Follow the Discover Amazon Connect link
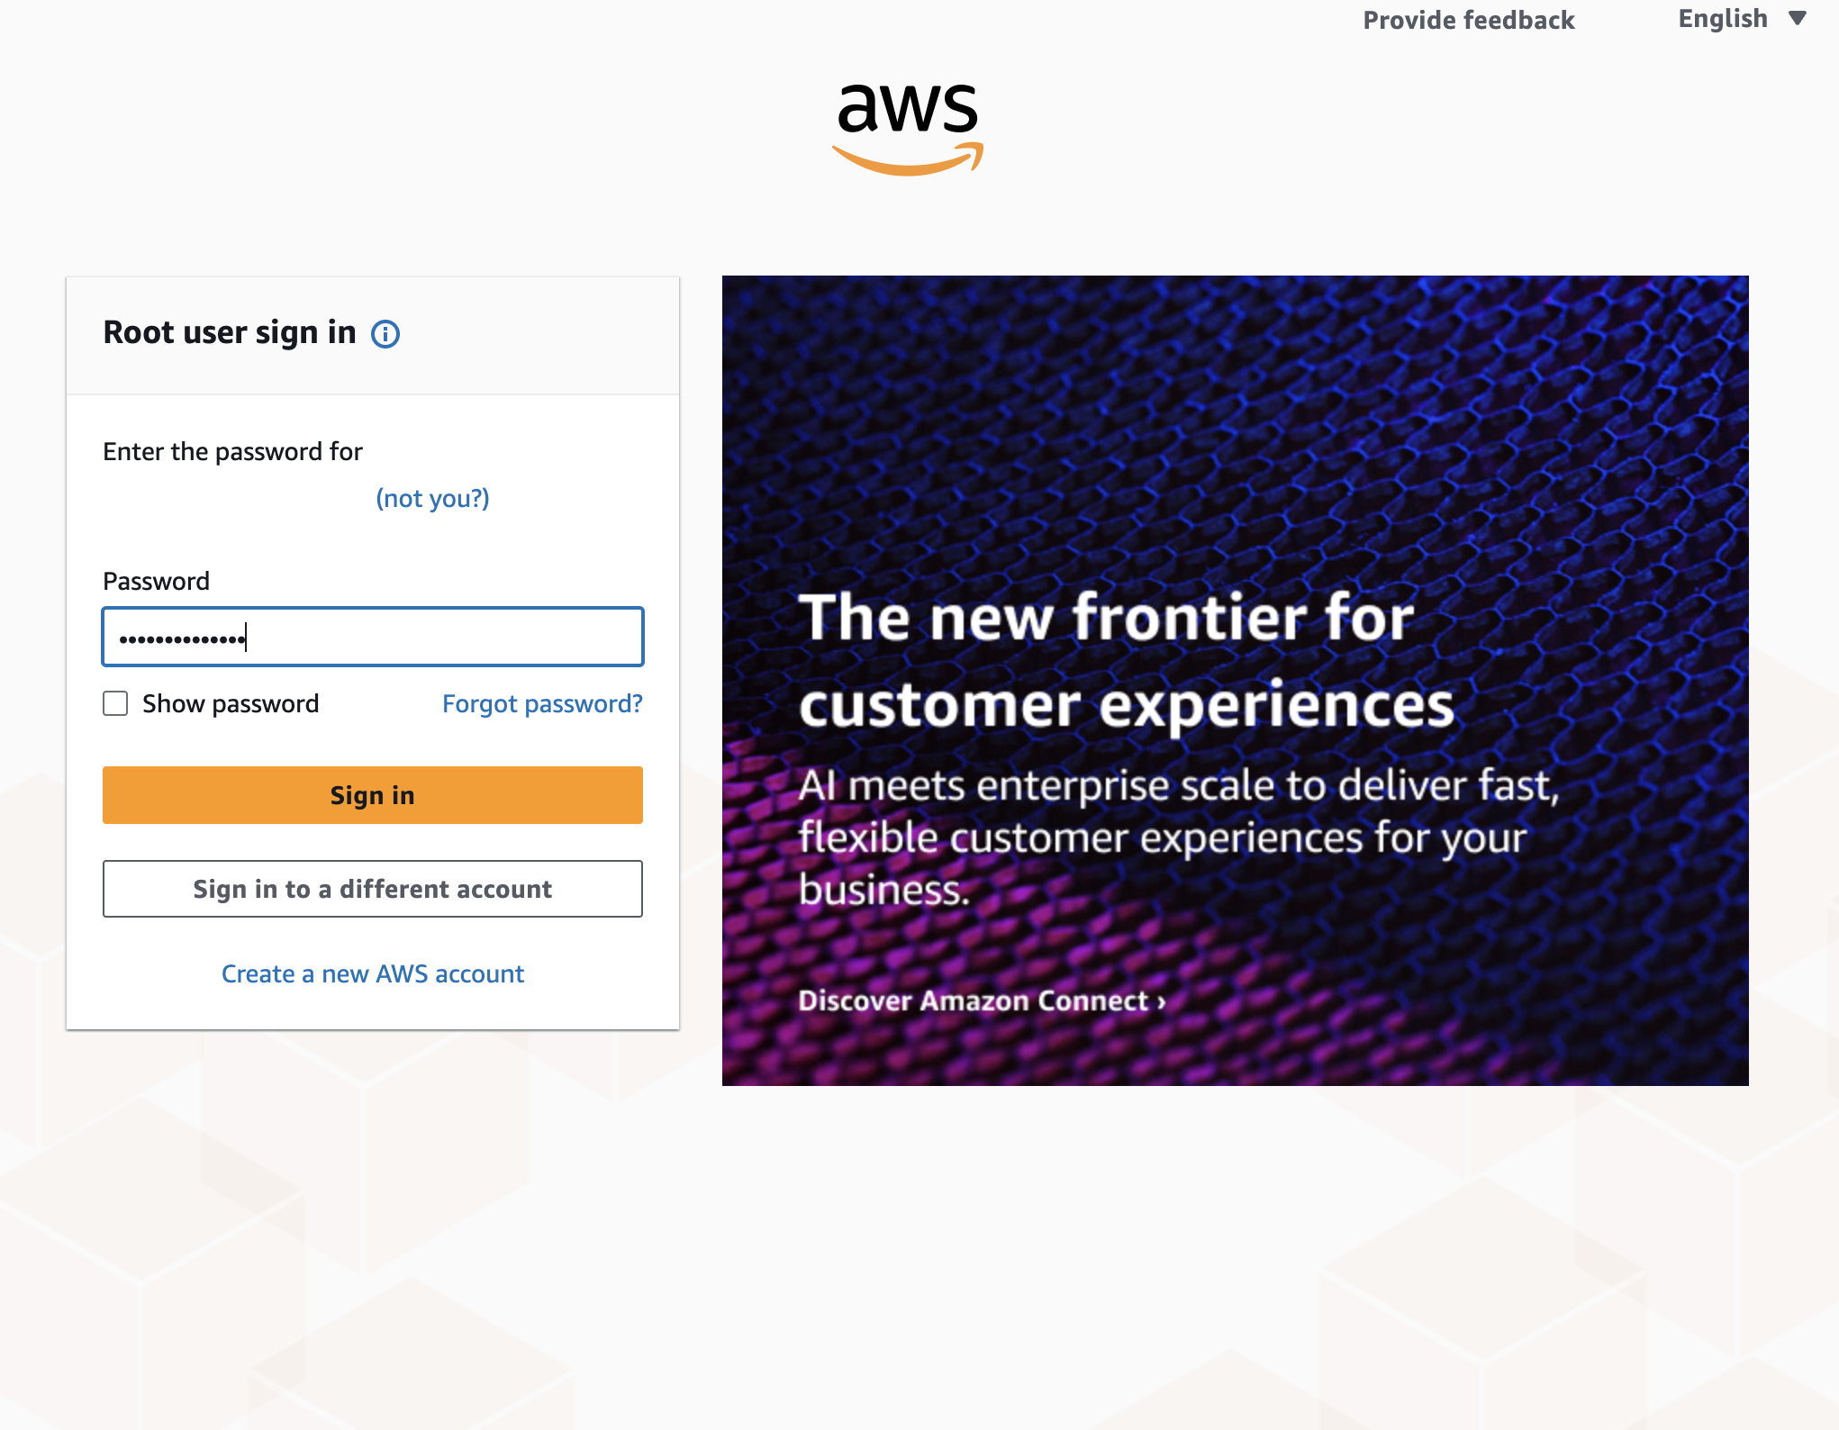Viewport: 1839px width, 1430px height. [982, 1000]
